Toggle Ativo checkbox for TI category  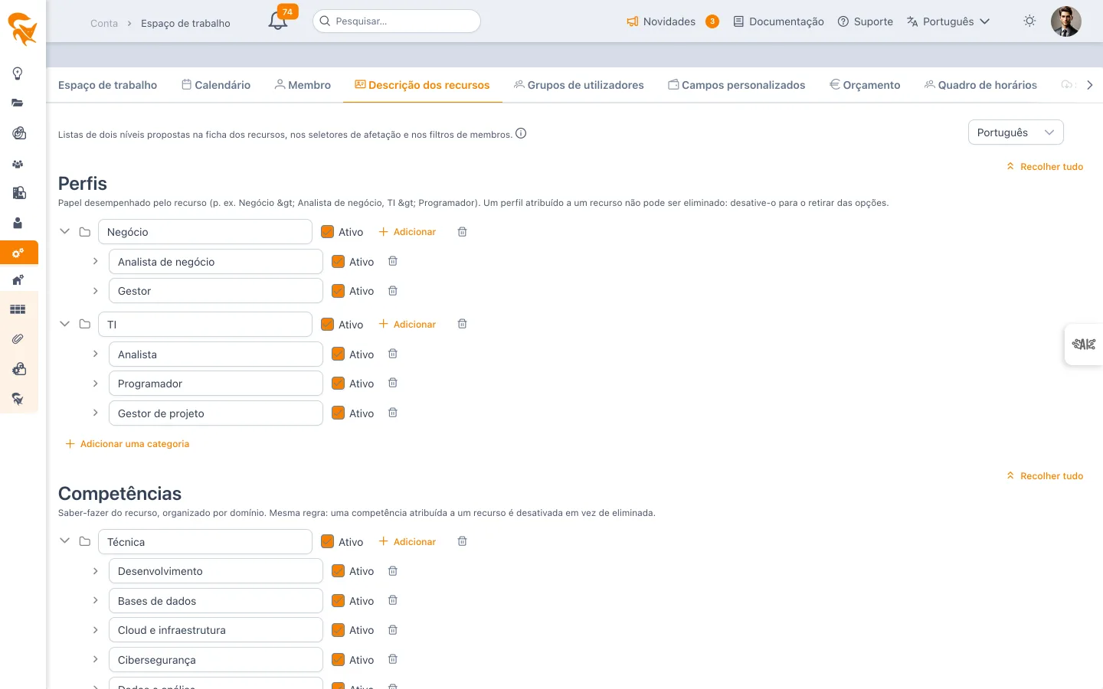point(327,325)
